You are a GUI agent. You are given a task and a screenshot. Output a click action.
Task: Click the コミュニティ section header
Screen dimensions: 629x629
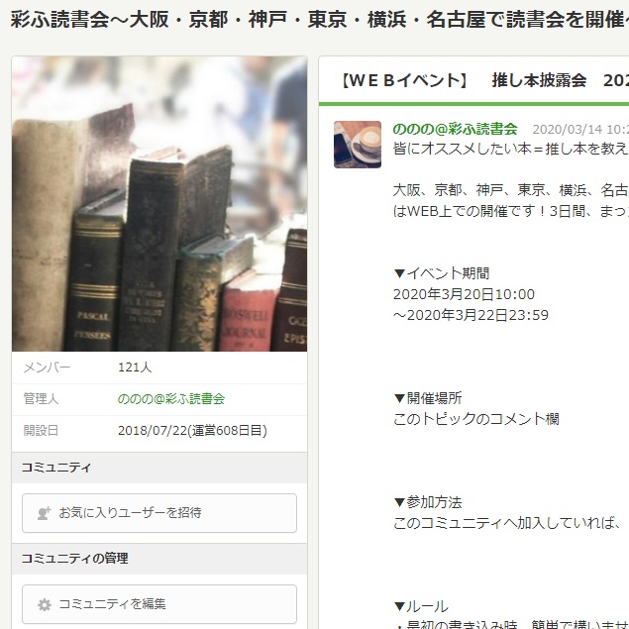pyautogui.click(x=159, y=468)
